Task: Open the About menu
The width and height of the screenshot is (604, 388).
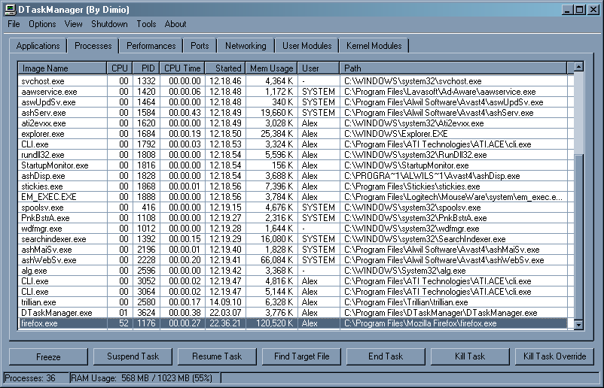Action: coord(175,24)
